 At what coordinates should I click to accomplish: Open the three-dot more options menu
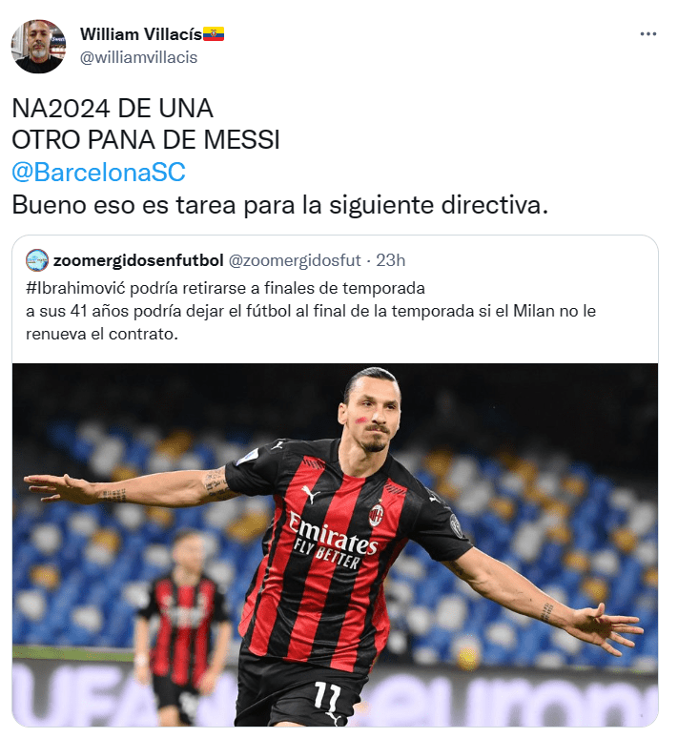[647, 34]
